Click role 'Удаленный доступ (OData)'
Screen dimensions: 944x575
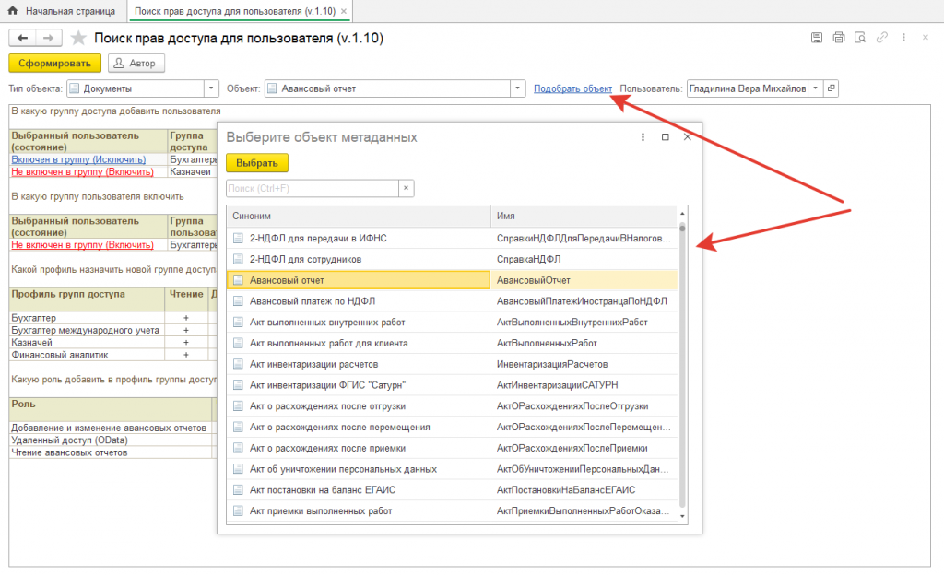point(69,440)
